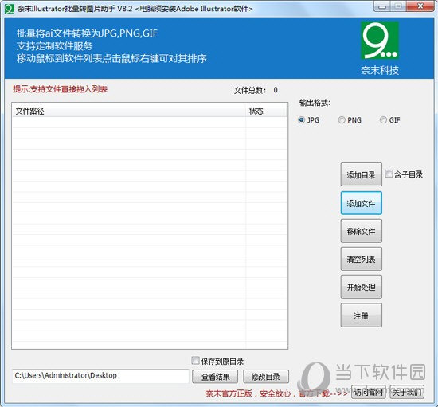Tick the 保存到原目录 checkbox
The image size is (438, 407).
click(195, 360)
